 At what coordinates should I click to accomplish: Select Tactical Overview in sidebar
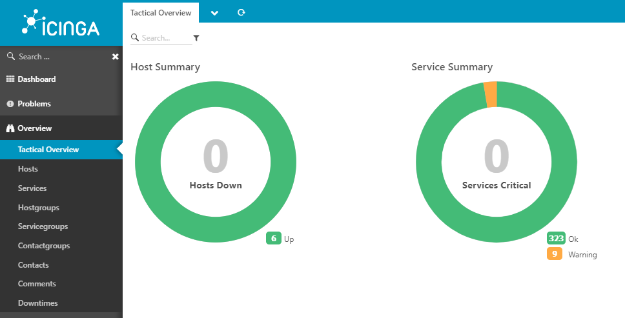[x=61, y=150]
